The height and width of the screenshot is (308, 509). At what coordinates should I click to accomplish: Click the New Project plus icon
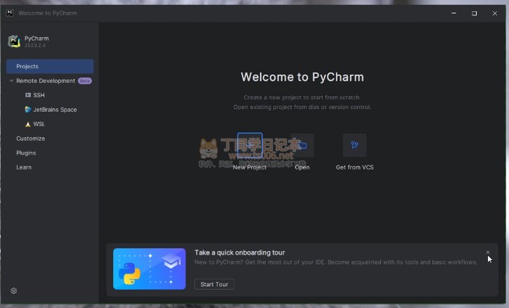click(250, 146)
